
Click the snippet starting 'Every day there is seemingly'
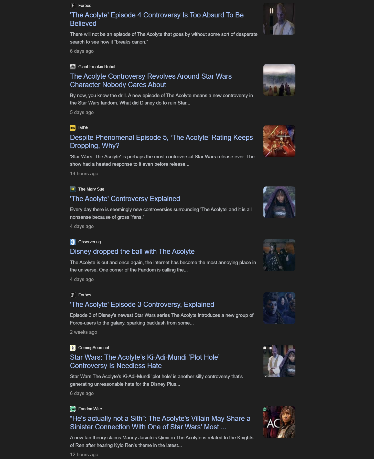point(161,213)
